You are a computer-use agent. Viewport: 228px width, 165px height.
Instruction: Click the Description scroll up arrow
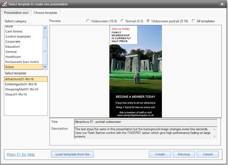[215, 129]
